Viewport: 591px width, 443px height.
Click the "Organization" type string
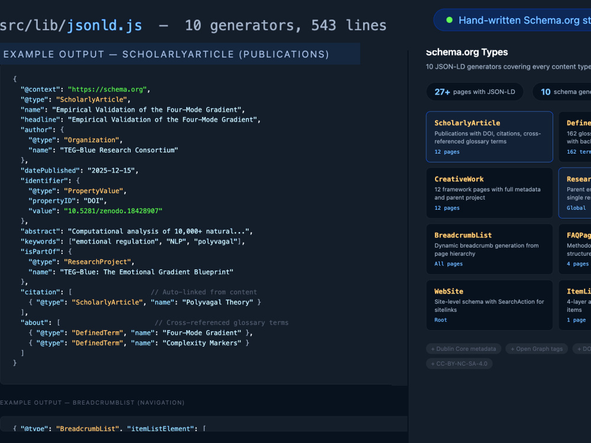[x=91, y=140]
